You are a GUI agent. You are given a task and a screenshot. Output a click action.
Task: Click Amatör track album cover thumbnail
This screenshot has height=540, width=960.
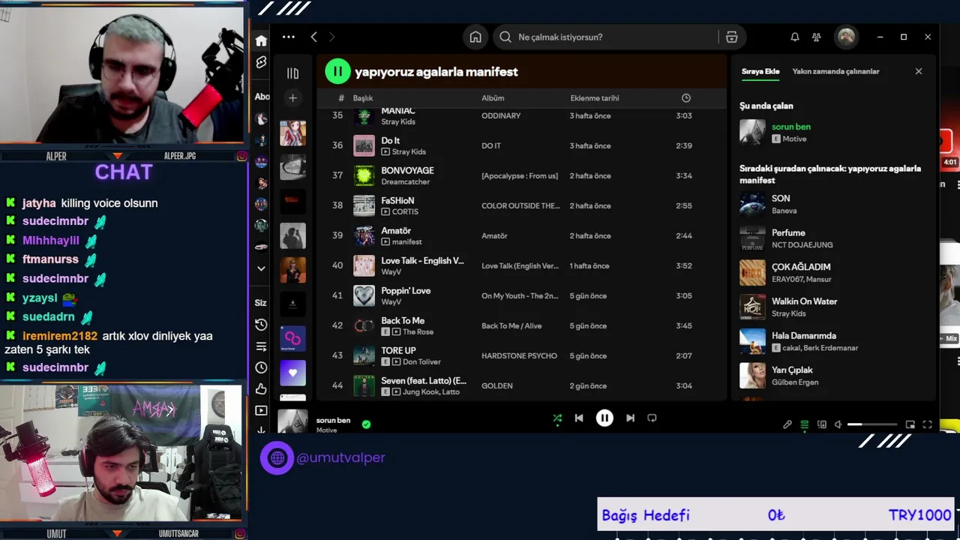tap(364, 235)
